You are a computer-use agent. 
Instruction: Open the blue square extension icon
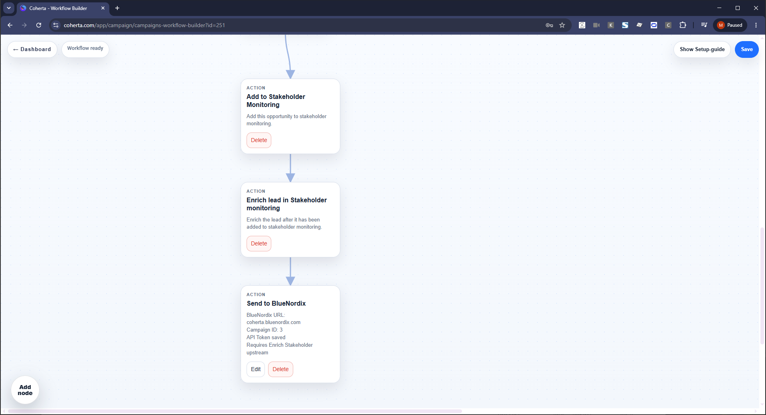click(654, 25)
